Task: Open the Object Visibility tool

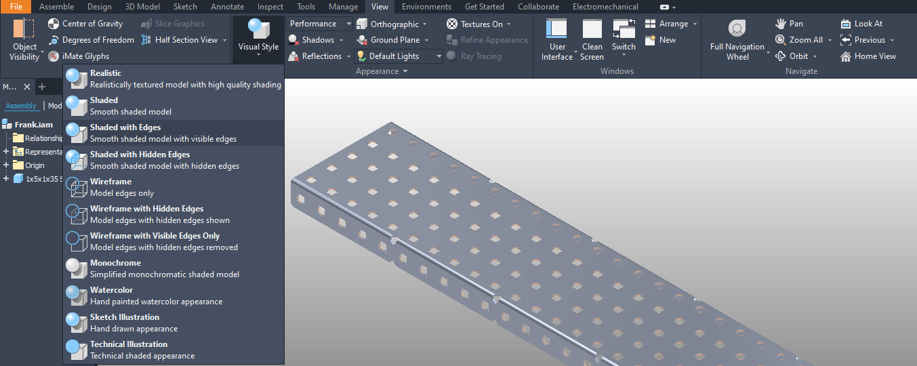Action: pos(24,40)
